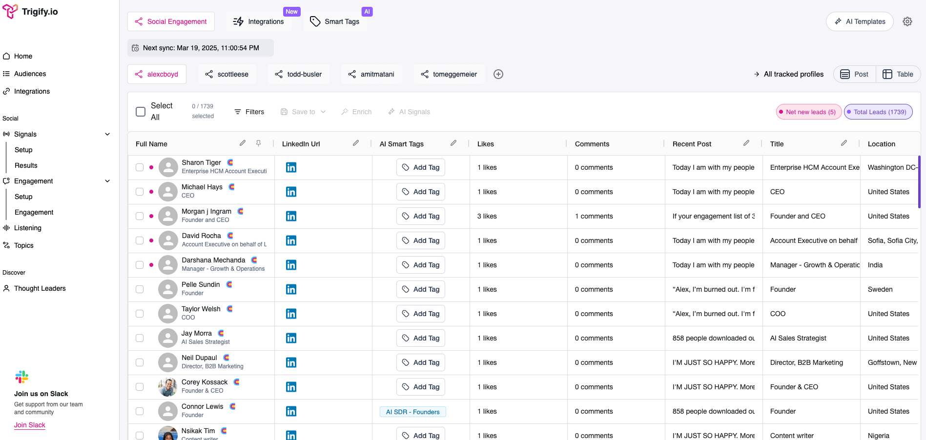Screen dimensions: 926x440
Task: Edit the Title column pencil icon
Action: 844,143
